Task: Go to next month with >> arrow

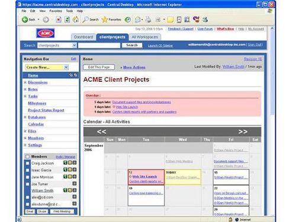Action: click(x=243, y=131)
